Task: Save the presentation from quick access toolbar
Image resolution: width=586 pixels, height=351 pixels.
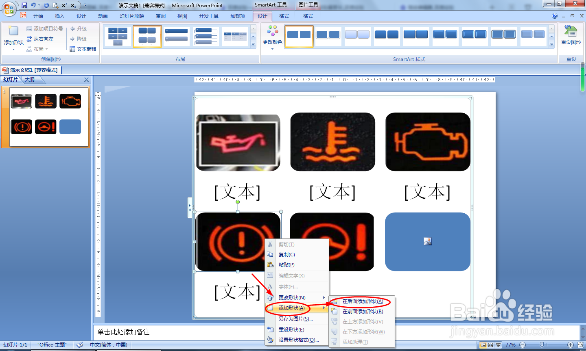Action: [x=24, y=5]
